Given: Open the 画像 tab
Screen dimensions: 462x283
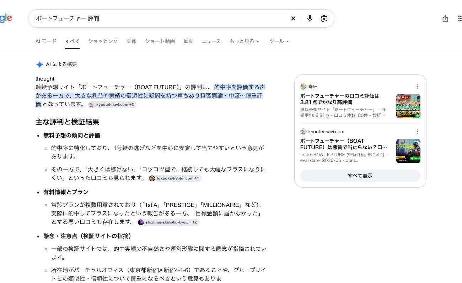Looking at the screenshot, I should (131, 41).
